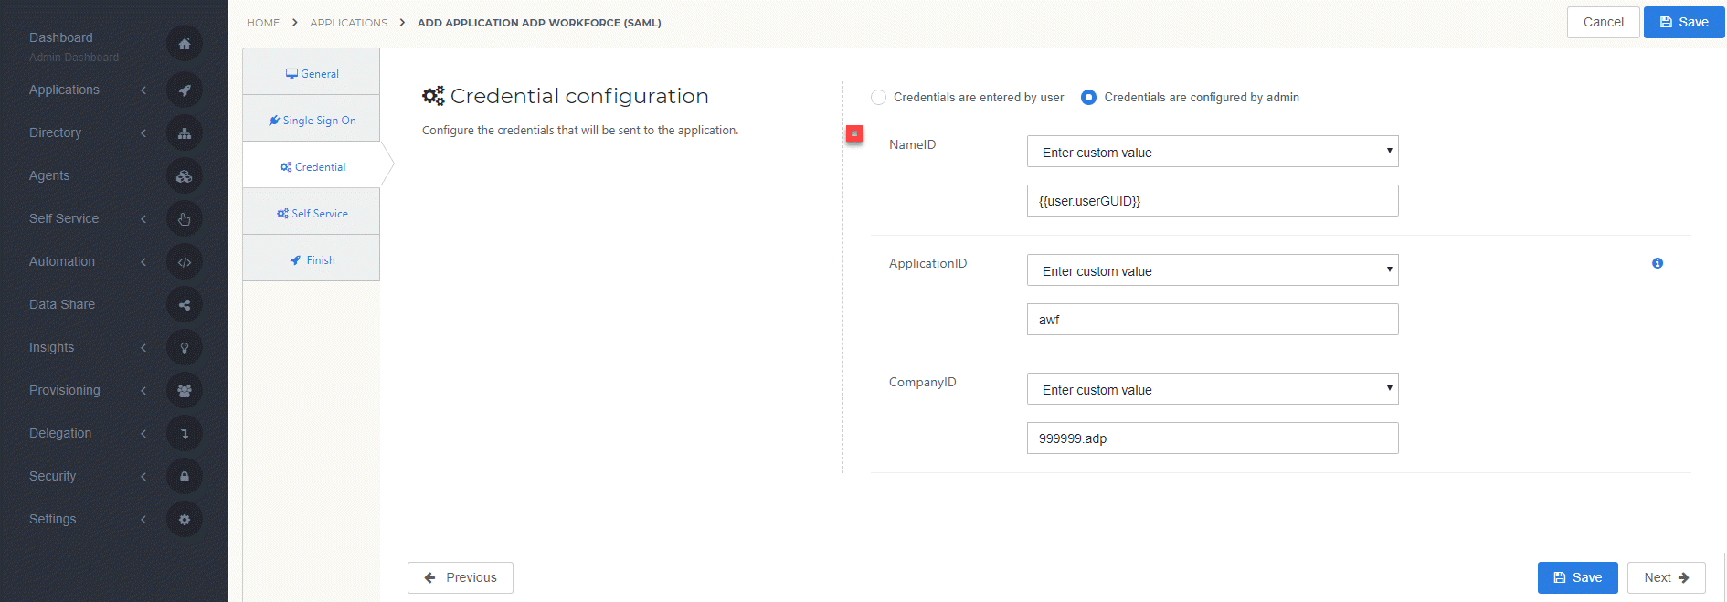Go to APPLICATIONS breadcrumb link
Screen dimensions: 1727x602
(x=349, y=23)
